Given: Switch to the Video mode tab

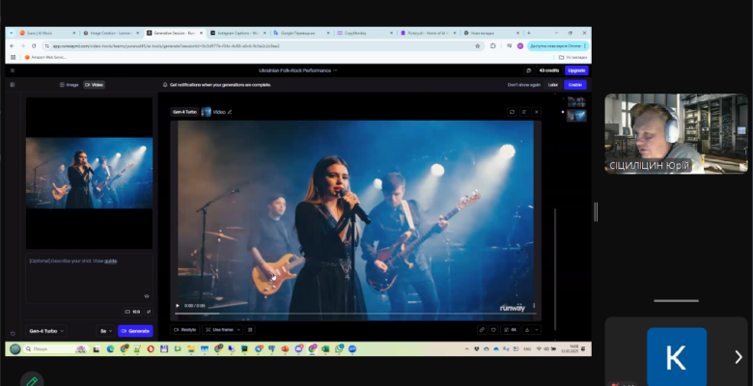Looking at the screenshot, I should (94, 85).
